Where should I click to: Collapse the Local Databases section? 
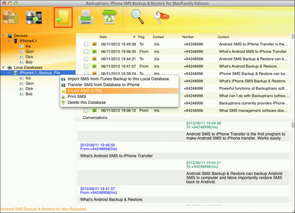[3, 67]
